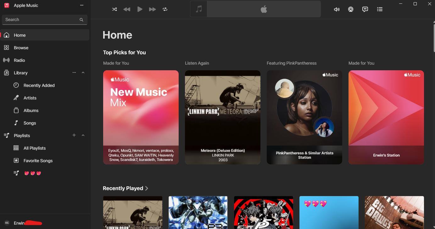This screenshot has height=229, width=435.
Task: Toggle repeat playback mode
Action: [x=165, y=9]
